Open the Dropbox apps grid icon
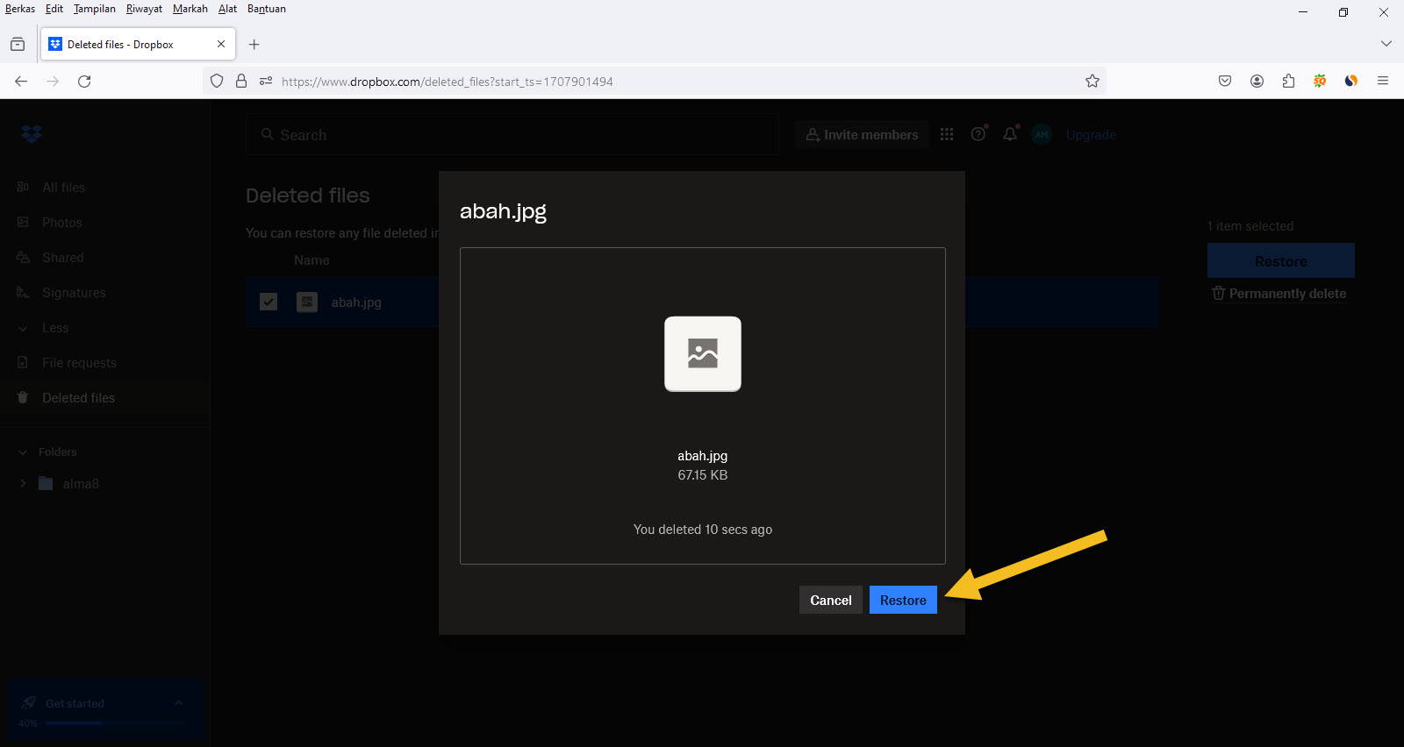This screenshot has width=1404, height=747. pos(947,134)
